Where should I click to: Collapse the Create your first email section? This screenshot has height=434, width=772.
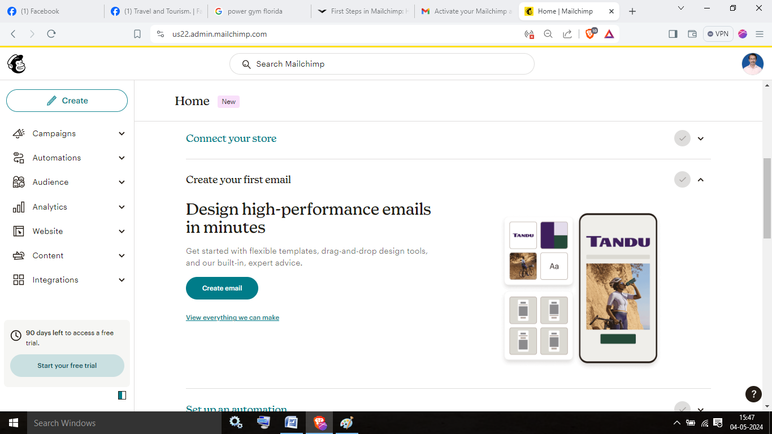(701, 180)
